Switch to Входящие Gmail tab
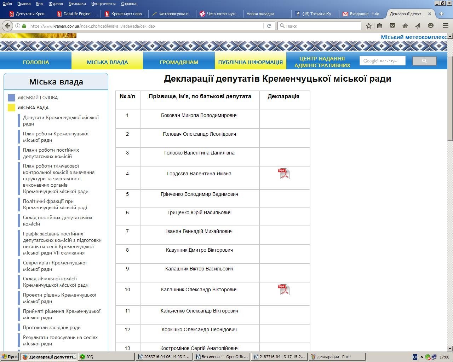Viewport: 453px width, 362px height. point(363,14)
